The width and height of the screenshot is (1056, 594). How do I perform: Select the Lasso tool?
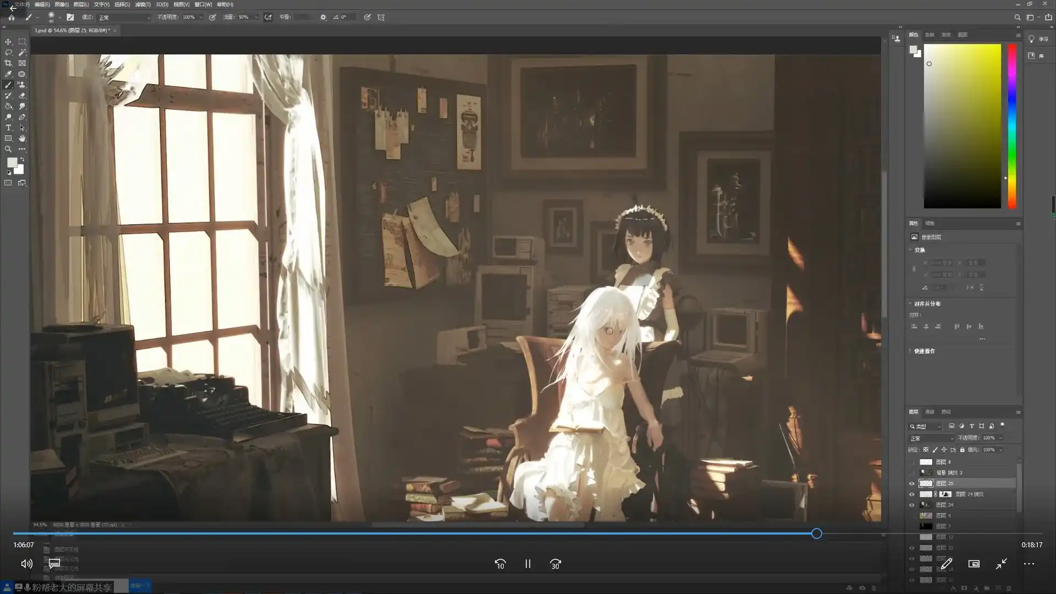(8, 53)
